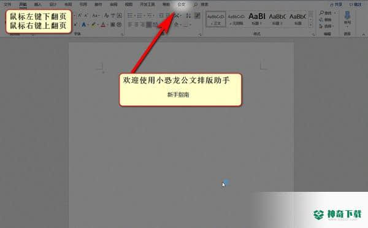Screen dimensions: 368x228
Task: Center the text
Action: coord(136,25)
